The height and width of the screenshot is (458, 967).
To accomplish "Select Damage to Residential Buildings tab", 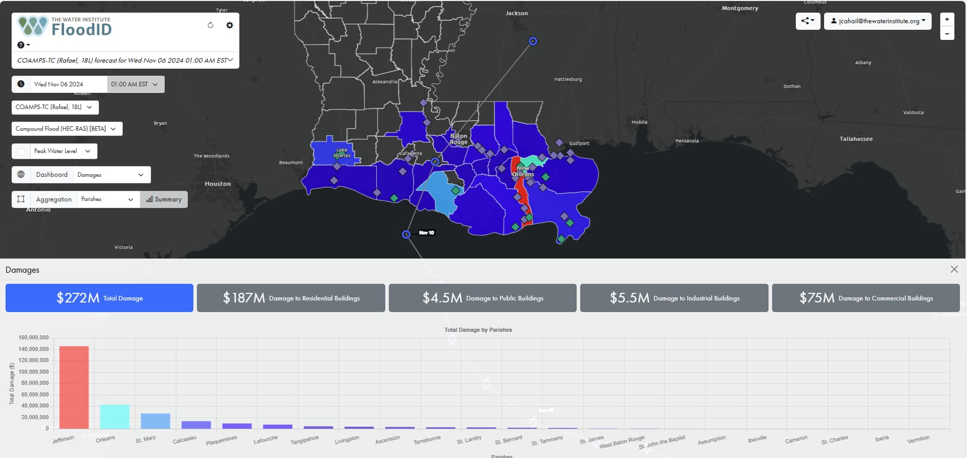I will click(291, 298).
